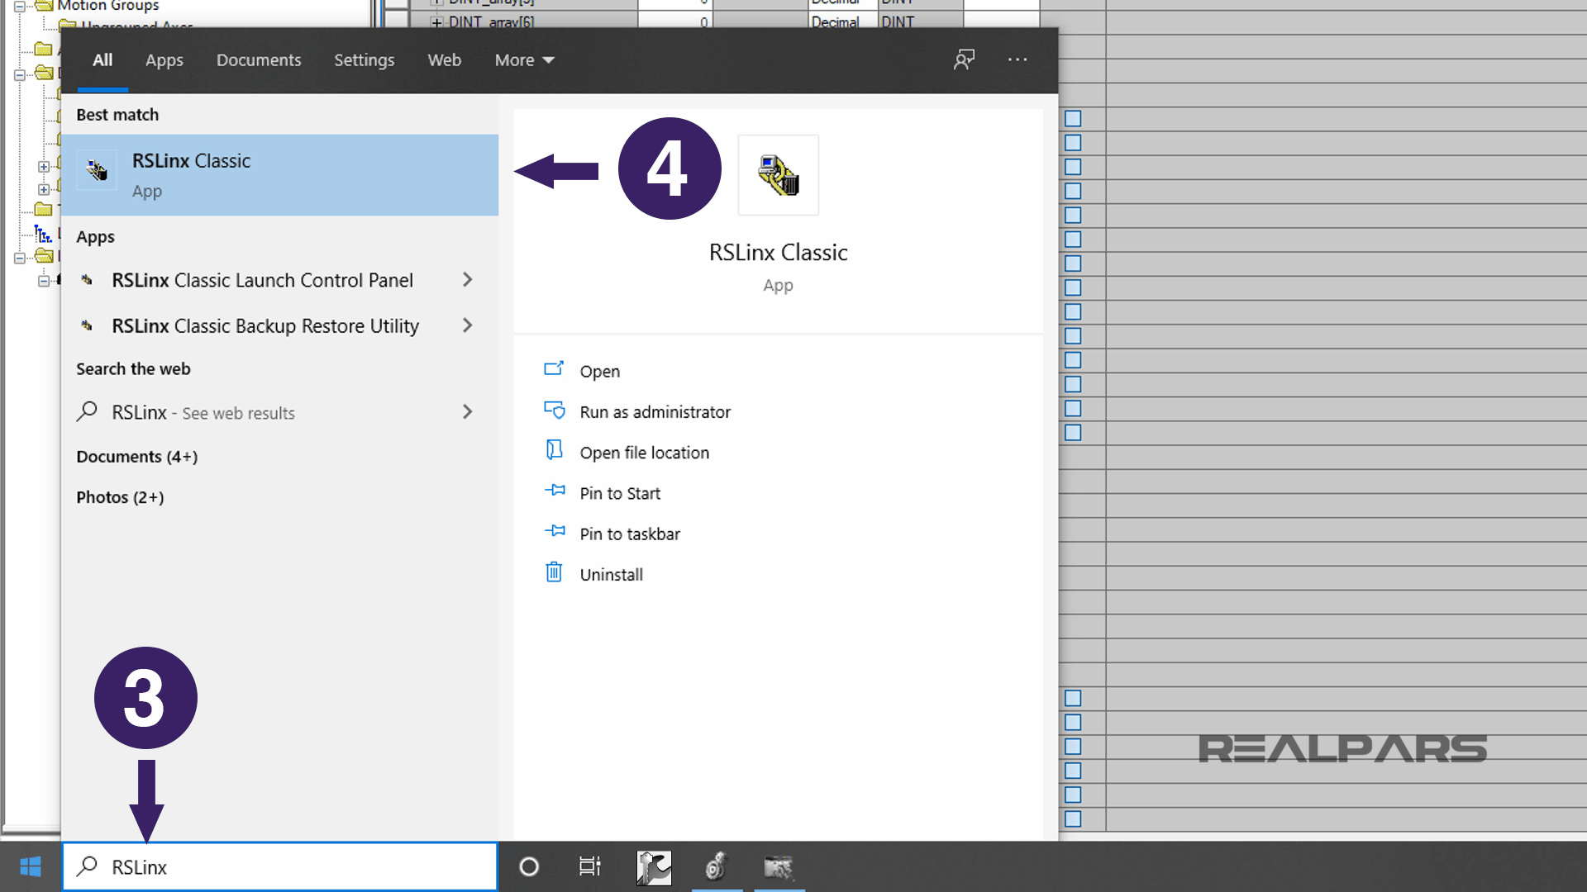
Task: Switch to the Settings search tab
Action: [364, 59]
